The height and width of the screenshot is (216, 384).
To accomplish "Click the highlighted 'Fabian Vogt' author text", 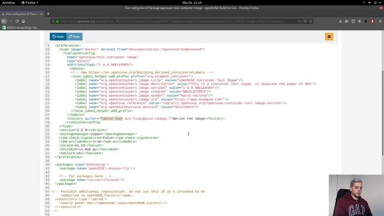I will tap(112, 119).
